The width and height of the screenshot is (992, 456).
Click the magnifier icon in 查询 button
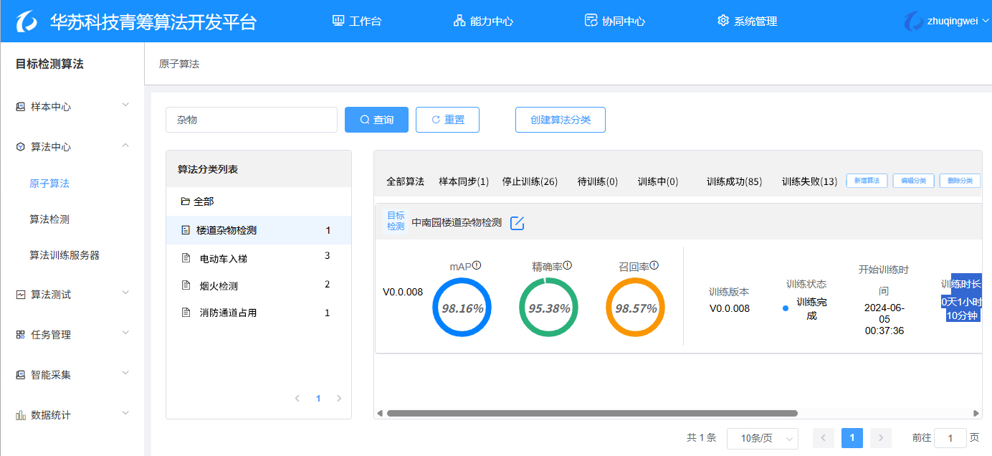(x=365, y=120)
